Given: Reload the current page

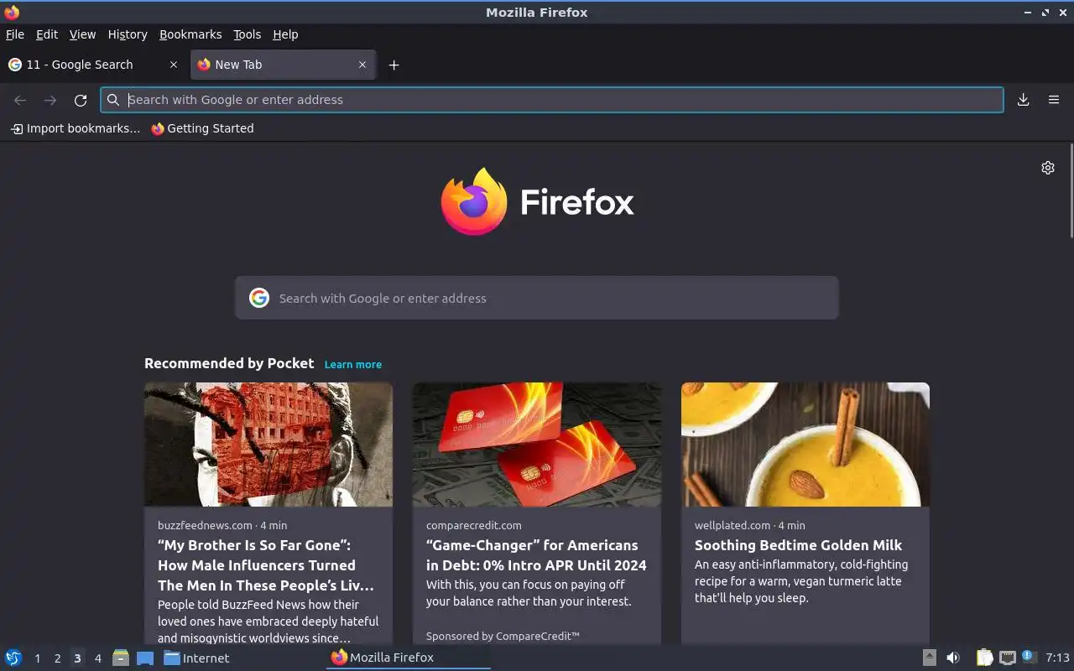Looking at the screenshot, I should click(x=81, y=100).
